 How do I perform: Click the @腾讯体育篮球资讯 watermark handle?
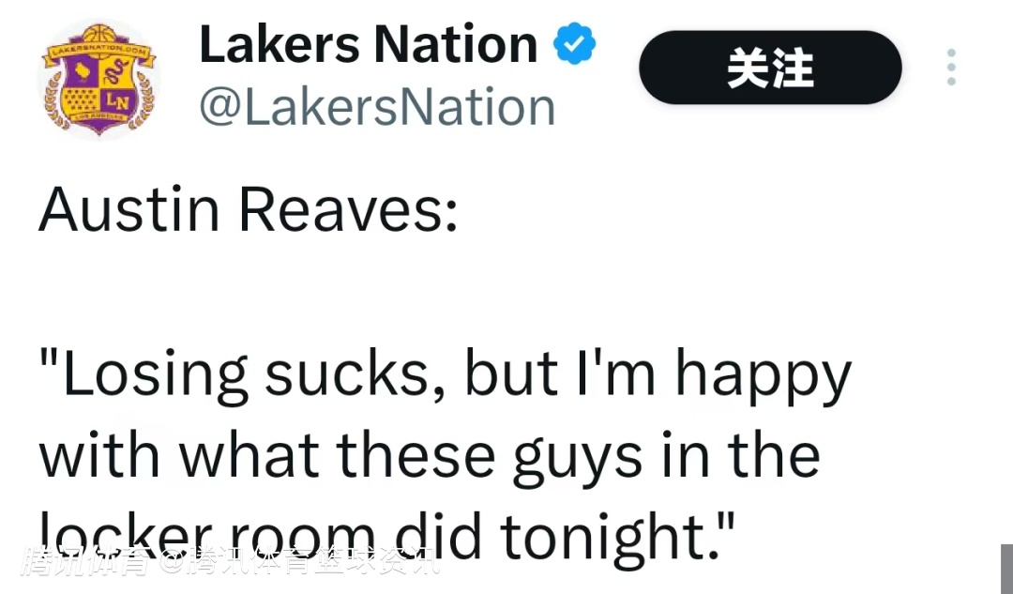(x=298, y=565)
